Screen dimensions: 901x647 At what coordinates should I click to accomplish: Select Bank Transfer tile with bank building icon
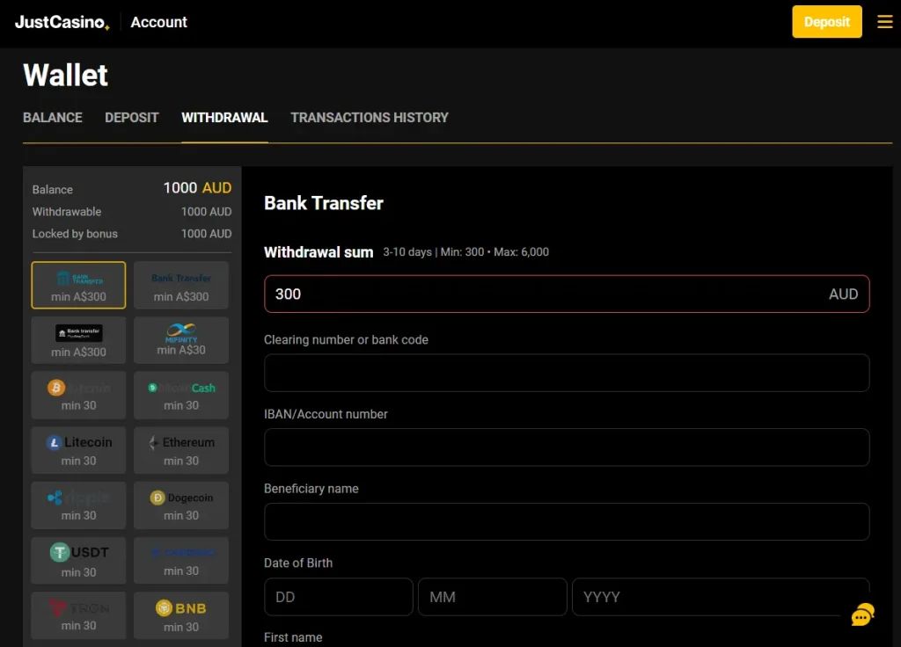tap(78, 286)
